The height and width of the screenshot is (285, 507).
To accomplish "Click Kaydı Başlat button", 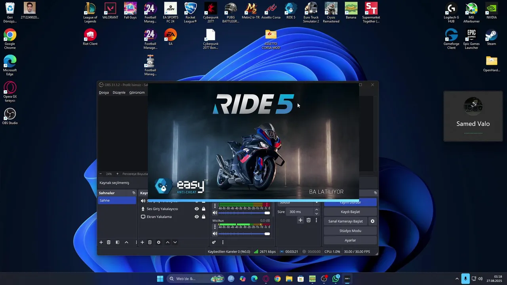I will 350,212.
